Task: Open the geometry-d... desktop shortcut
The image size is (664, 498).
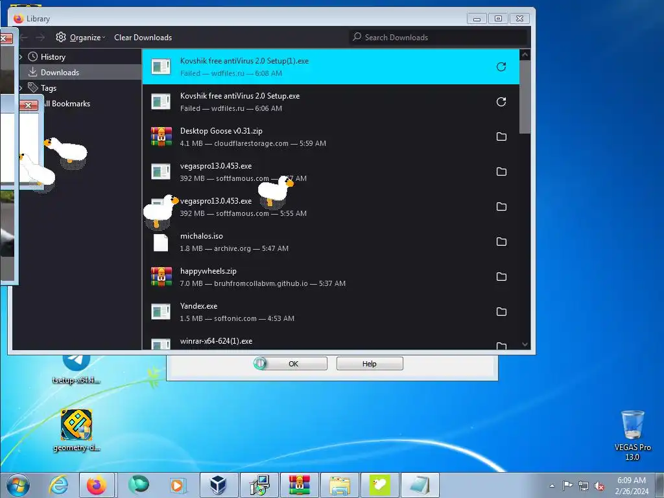Action: 77,430
